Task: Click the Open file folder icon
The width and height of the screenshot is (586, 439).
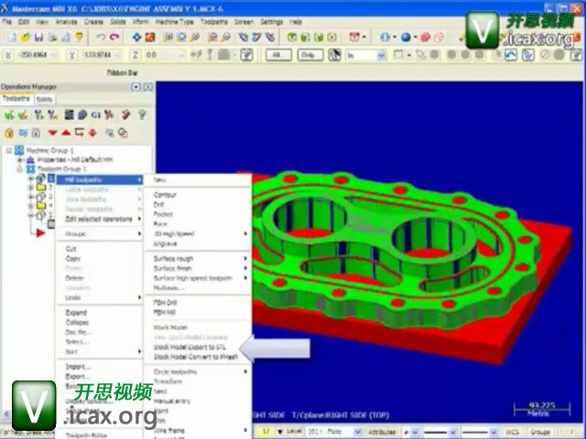Action: coord(25,37)
